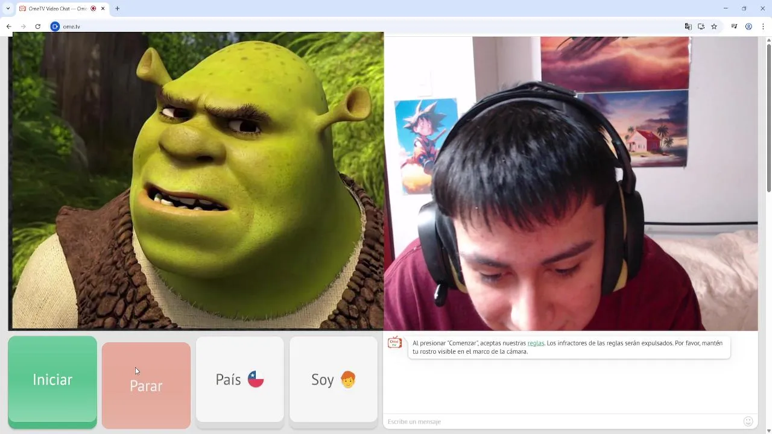Image resolution: width=772 pixels, height=434 pixels.
Task: Click the scrollbar down arrow
Action: point(768,430)
